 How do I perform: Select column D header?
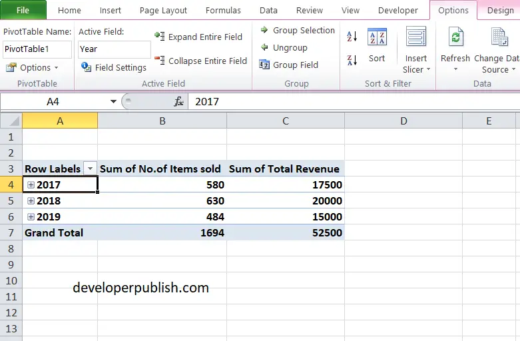403,121
